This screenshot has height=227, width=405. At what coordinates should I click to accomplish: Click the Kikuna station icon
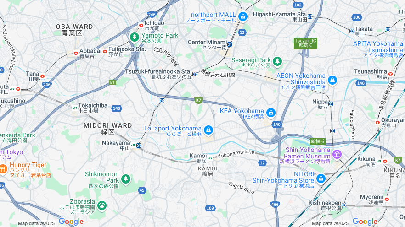382,162
